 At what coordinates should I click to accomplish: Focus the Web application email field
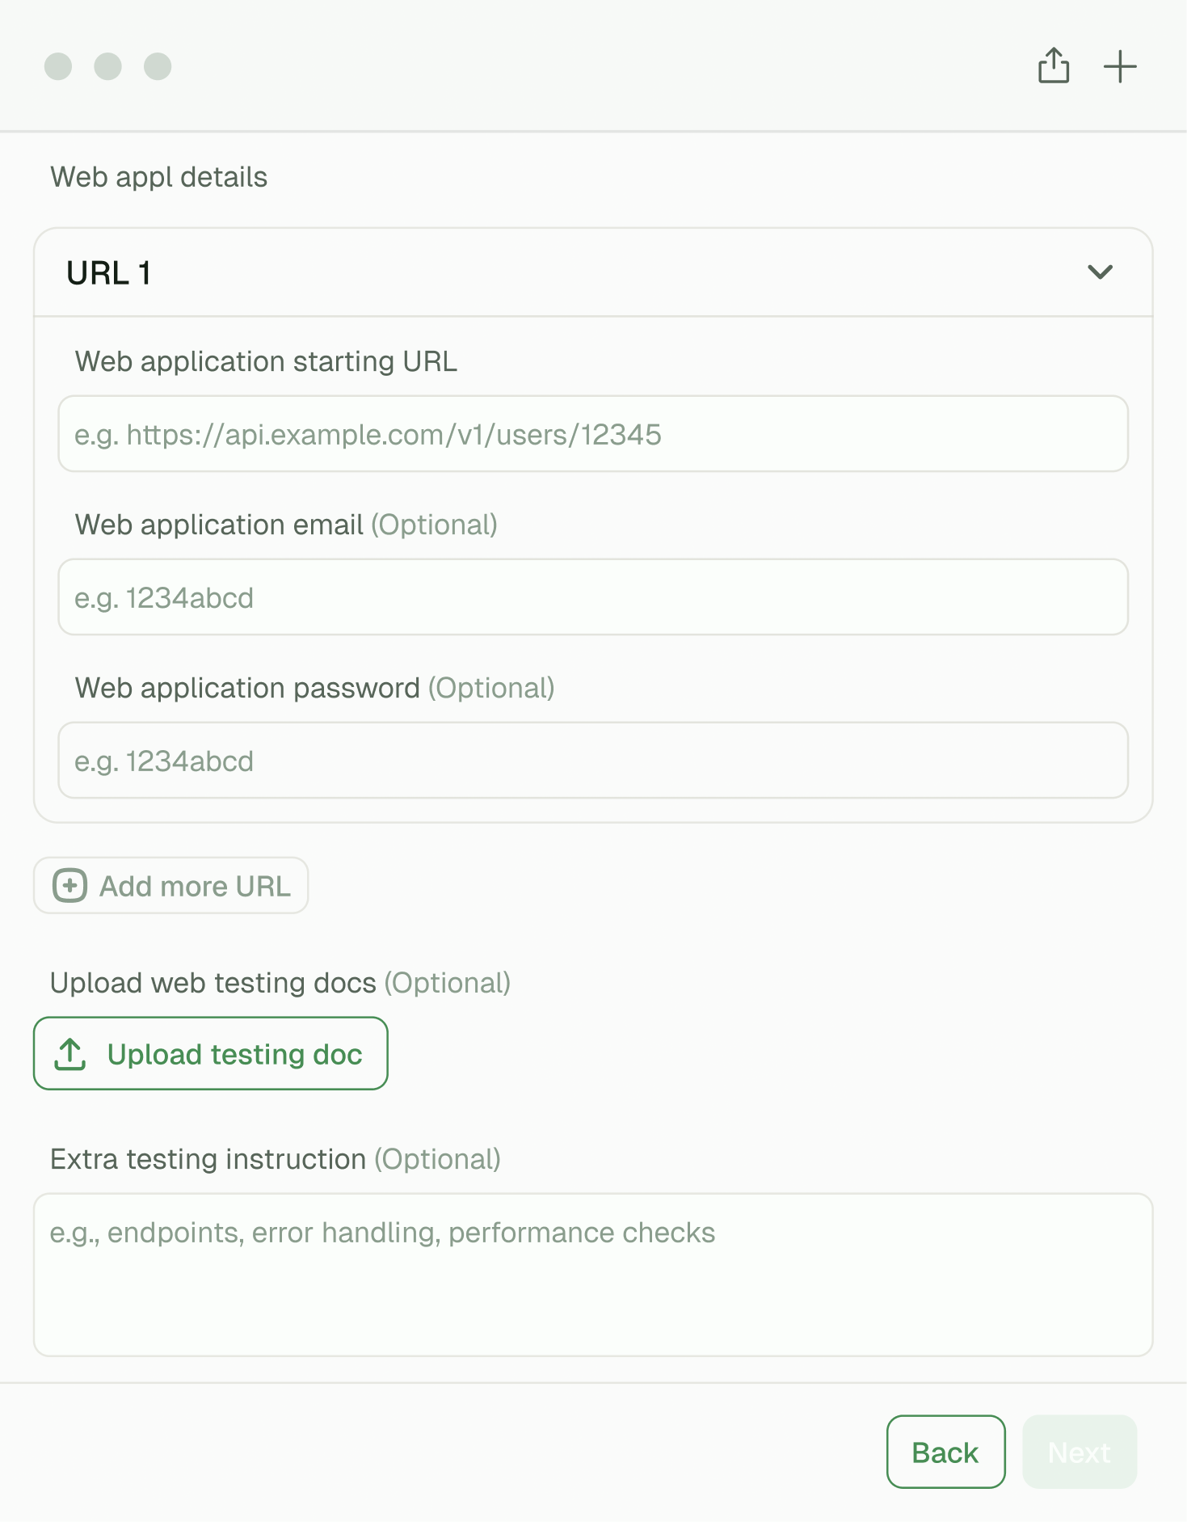point(593,597)
